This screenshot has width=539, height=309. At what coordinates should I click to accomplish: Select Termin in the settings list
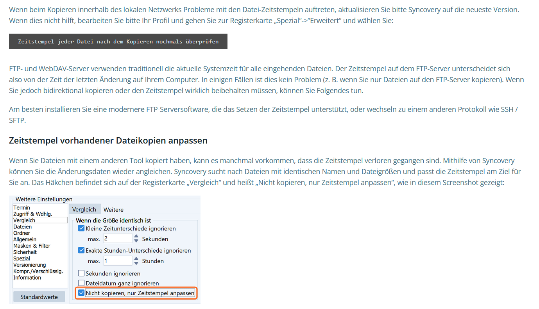pos(22,208)
